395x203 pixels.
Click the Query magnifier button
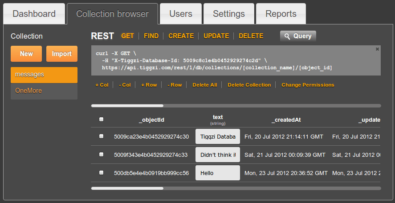[x=298, y=36]
